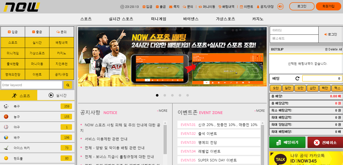Click the Enter keyword search field

32,85
